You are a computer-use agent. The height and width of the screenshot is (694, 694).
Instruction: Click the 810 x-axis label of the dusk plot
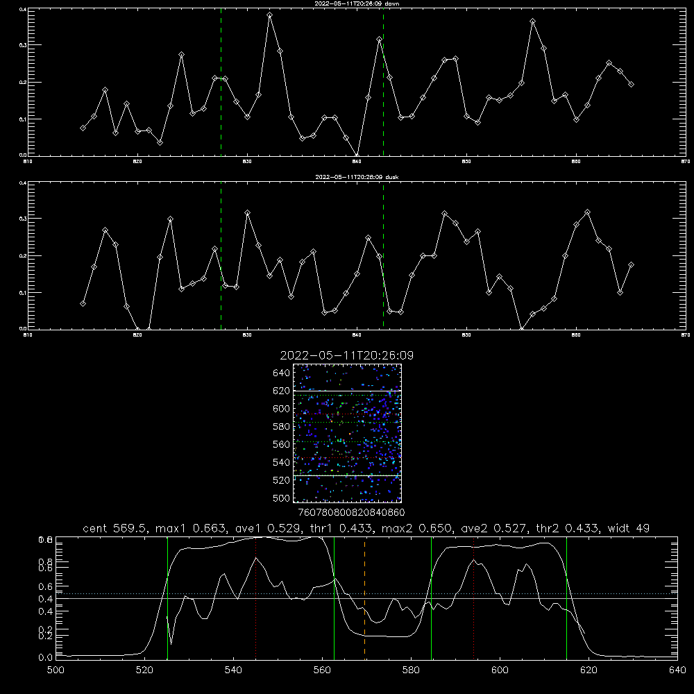[x=28, y=335]
